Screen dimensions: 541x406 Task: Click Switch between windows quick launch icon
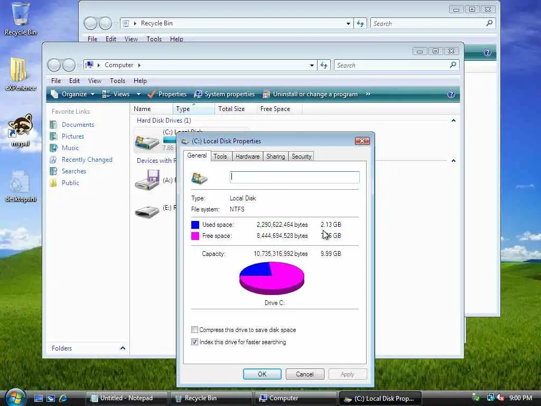pyautogui.click(x=51, y=399)
